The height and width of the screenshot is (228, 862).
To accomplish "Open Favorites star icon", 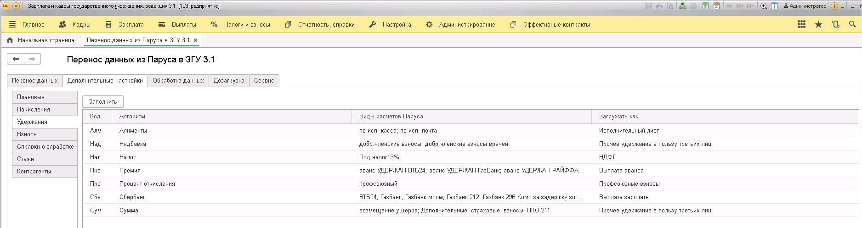I will [818, 24].
